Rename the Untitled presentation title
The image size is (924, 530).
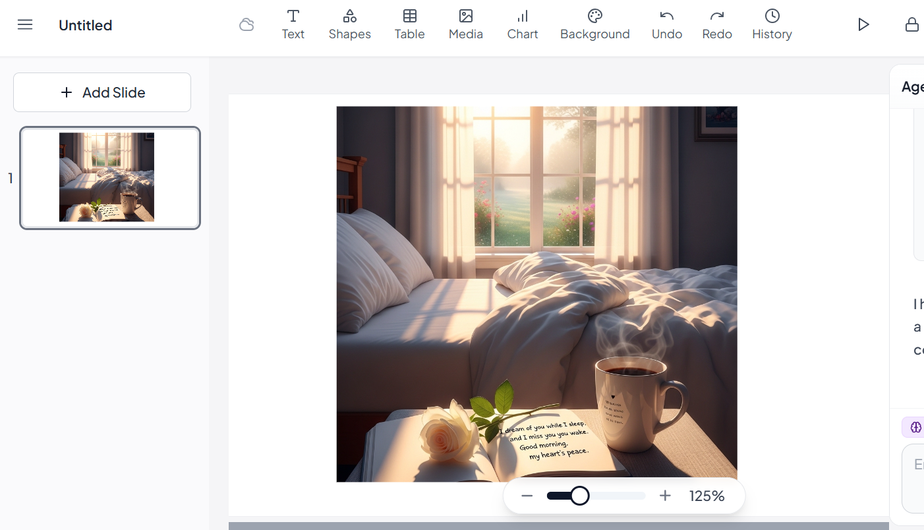point(86,25)
